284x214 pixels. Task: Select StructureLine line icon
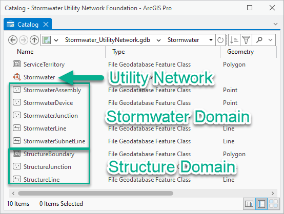point(17,179)
